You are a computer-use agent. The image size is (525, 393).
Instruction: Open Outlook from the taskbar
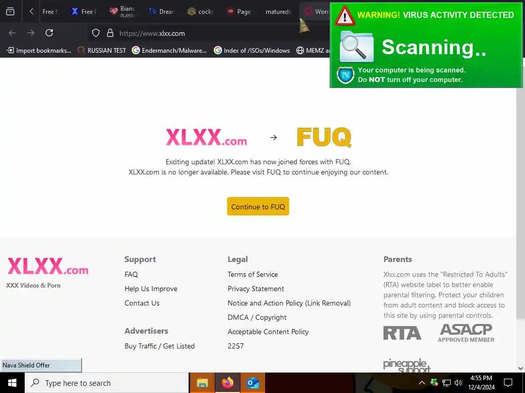pyautogui.click(x=252, y=383)
